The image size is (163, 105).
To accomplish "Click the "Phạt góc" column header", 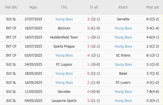I will click(153, 7).
